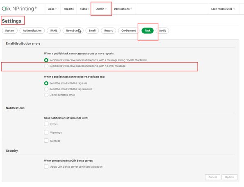Viewport: 244px width, 187px height.
Task: Open the Destinations dropdown
Action: pos(123,9)
